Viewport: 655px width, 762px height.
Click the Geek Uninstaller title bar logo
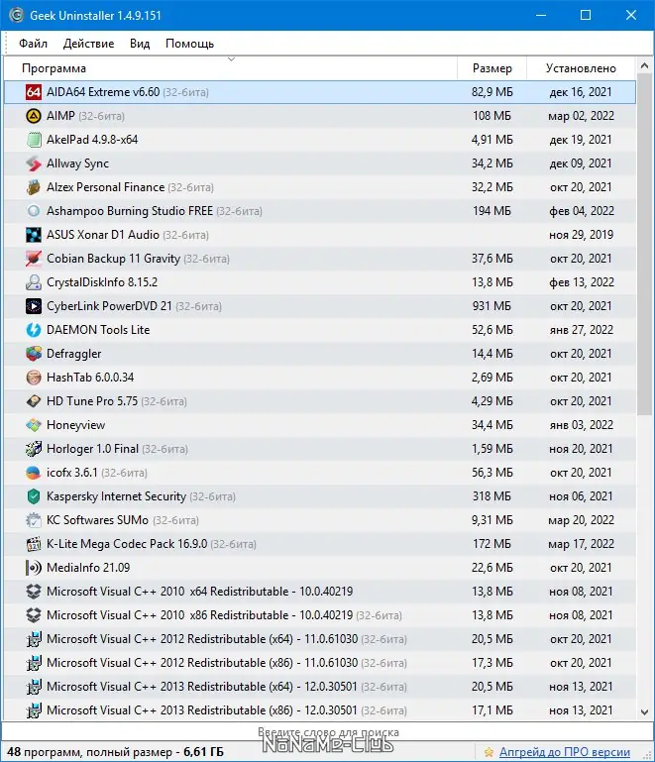tap(16, 15)
